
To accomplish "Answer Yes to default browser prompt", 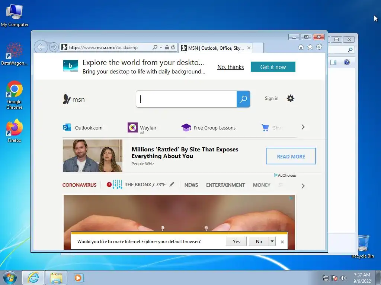I will point(236,241).
